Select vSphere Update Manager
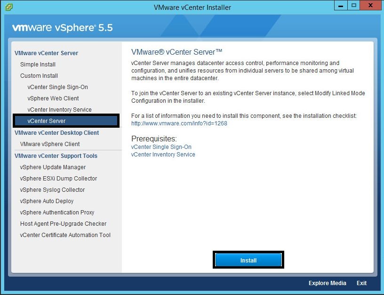This screenshot has height=295, width=384. 53,167
